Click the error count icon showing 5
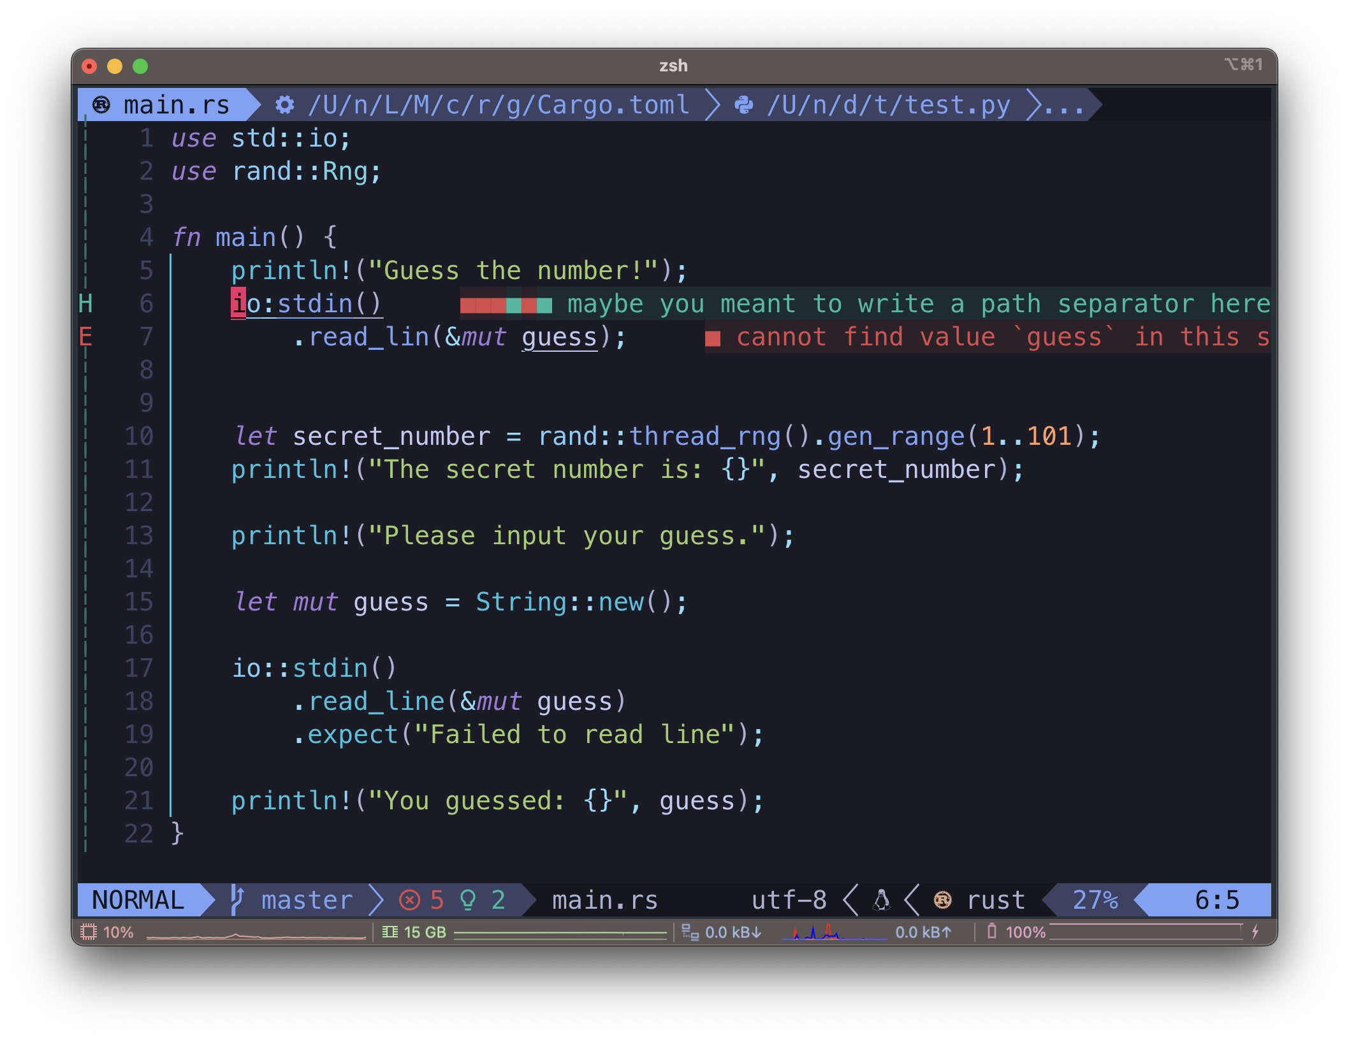This screenshot has width=1349, height=1040. point(409,900)
